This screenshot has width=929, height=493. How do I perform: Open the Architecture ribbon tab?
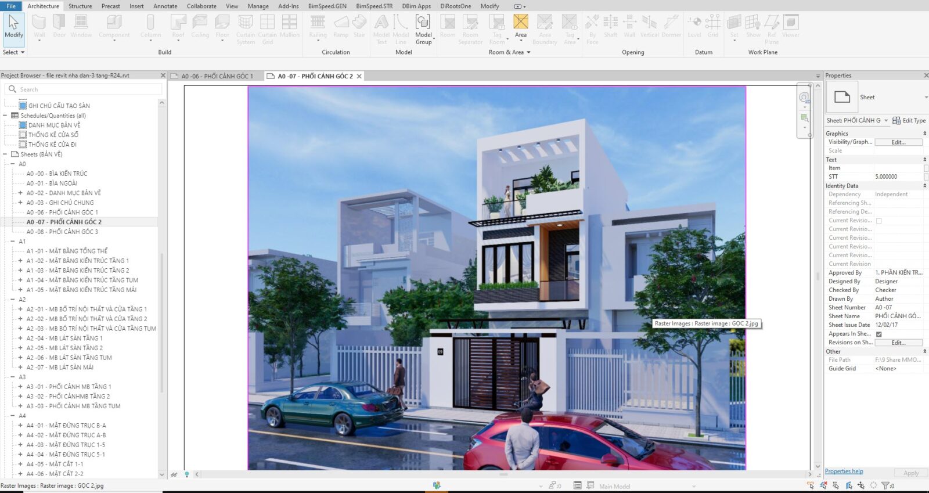pyautogui.click(x=43, y=6)
